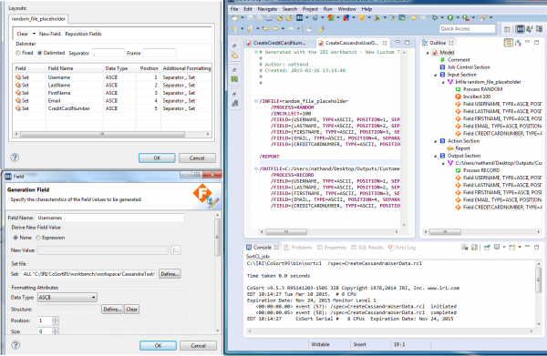The height and width of the screenshot is (356, 547).
Task: Collapse the Infile random_file_placeholder node
Action: (x=443, y=82)
